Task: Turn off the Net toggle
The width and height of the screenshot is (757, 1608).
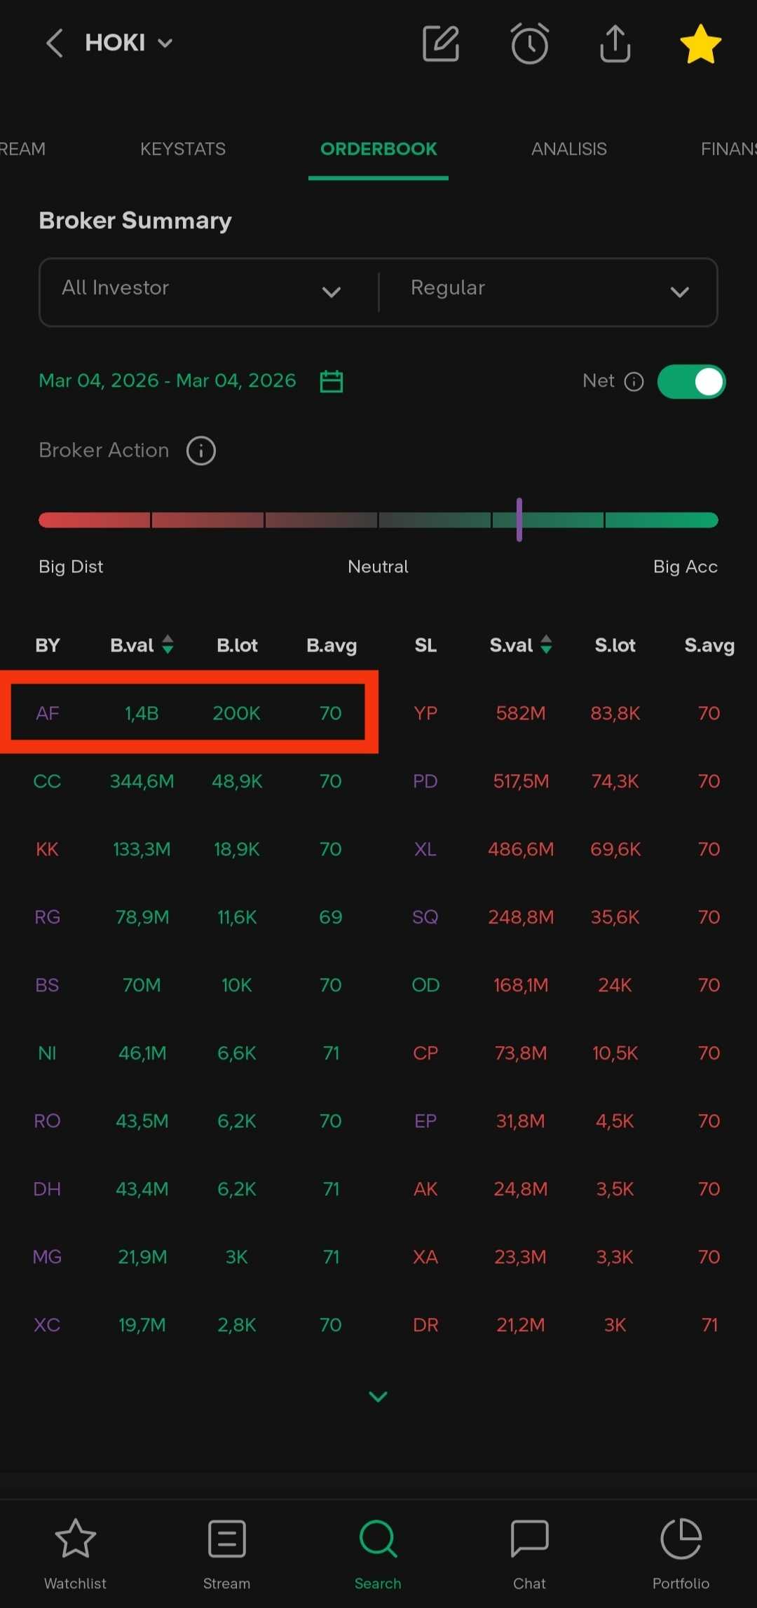Action: (691, 382)
